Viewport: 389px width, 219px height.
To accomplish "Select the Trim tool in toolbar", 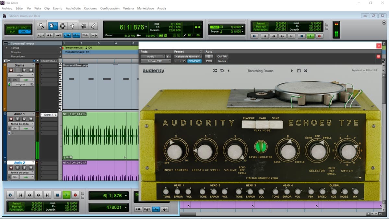I will (53, 26).
